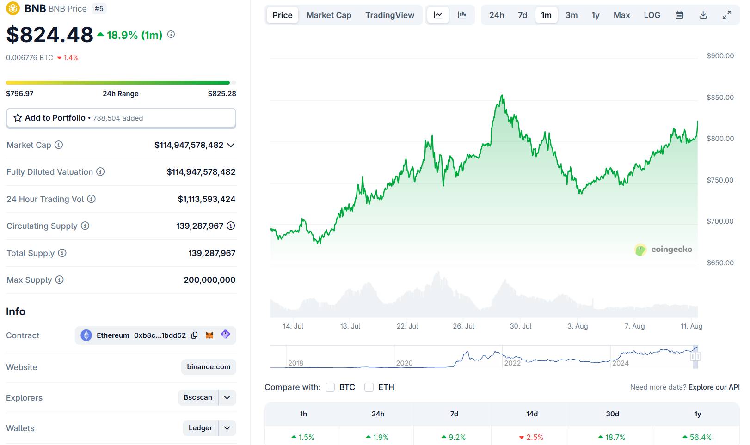
Task: Click the 14d return value 2.5%
Action: click(531, 437)
